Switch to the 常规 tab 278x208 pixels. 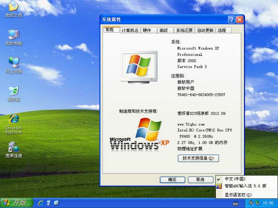[x=111, y=30]
